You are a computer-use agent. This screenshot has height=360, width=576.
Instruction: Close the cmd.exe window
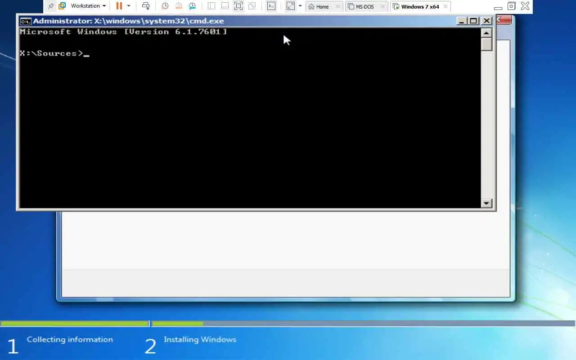coord(486,21)
